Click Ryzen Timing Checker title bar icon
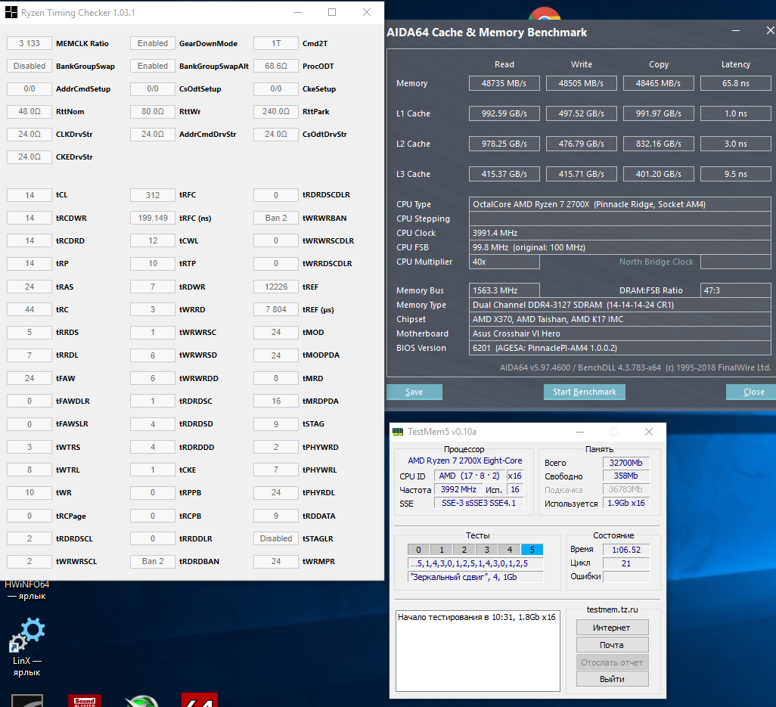The height and width of the screenshot is (707, 776). [11, 12]
